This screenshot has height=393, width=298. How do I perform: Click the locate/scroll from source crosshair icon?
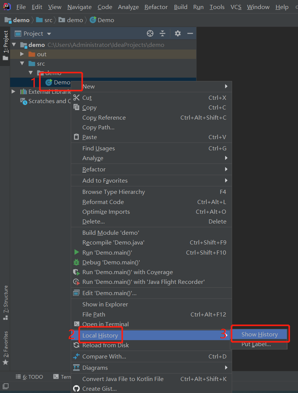pyautogui.click(x=150, y=33)
